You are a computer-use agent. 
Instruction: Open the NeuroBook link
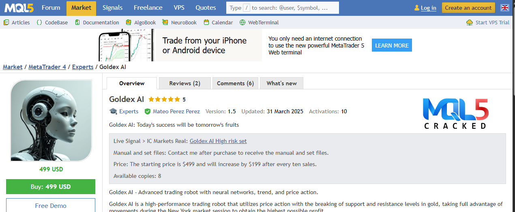point(184,22)
